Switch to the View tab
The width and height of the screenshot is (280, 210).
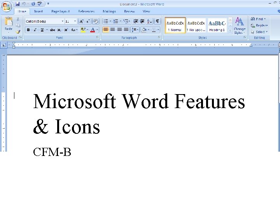[x=147, y=11]
